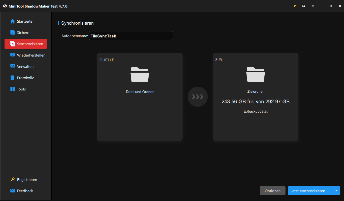Choose destination via ZIEL folder icon

point(256,74)
